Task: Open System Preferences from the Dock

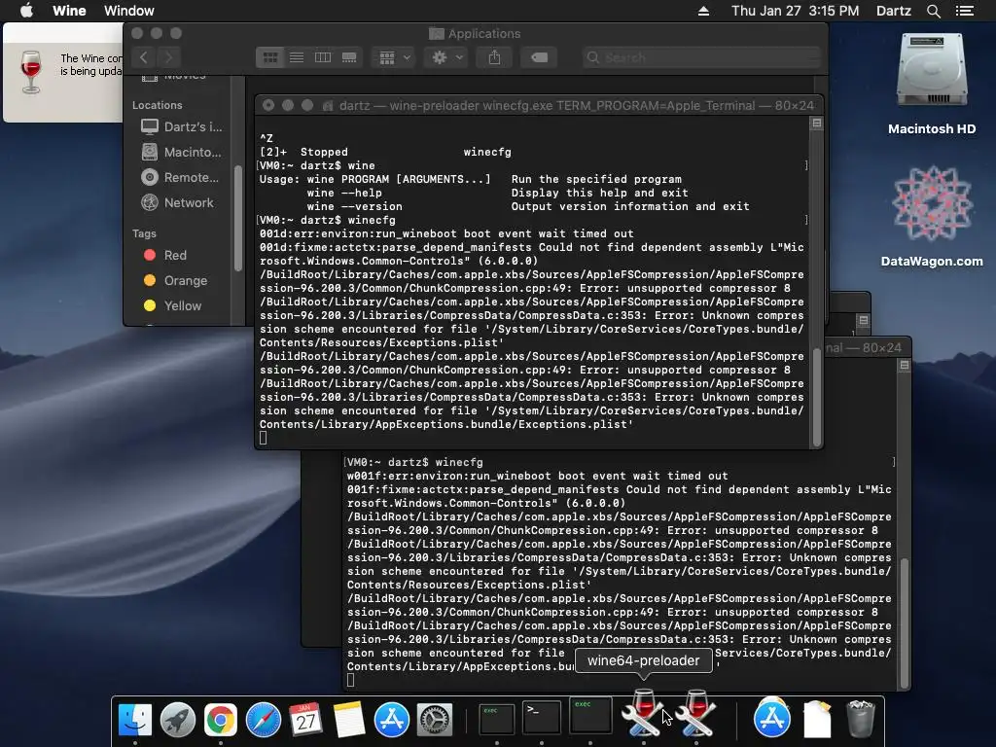Action: pos(435,720)
